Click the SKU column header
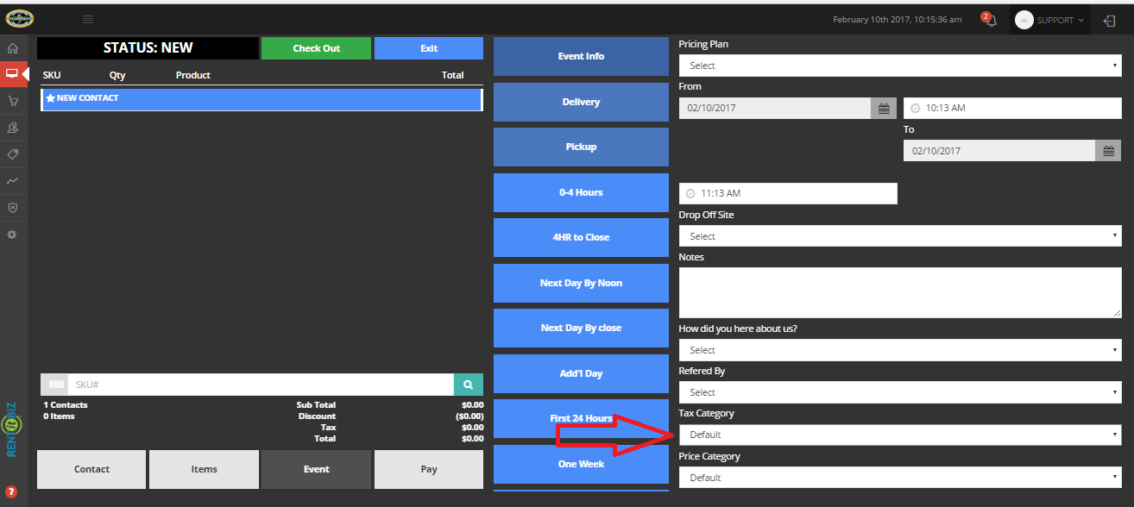The width and height of the screenshot is (1134, 507). coord(52,75)
